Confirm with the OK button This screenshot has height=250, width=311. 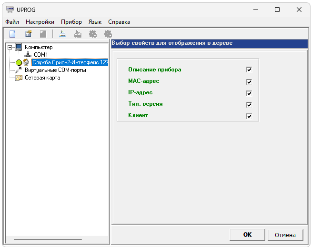pyautogui.click(x=247, y=235)
